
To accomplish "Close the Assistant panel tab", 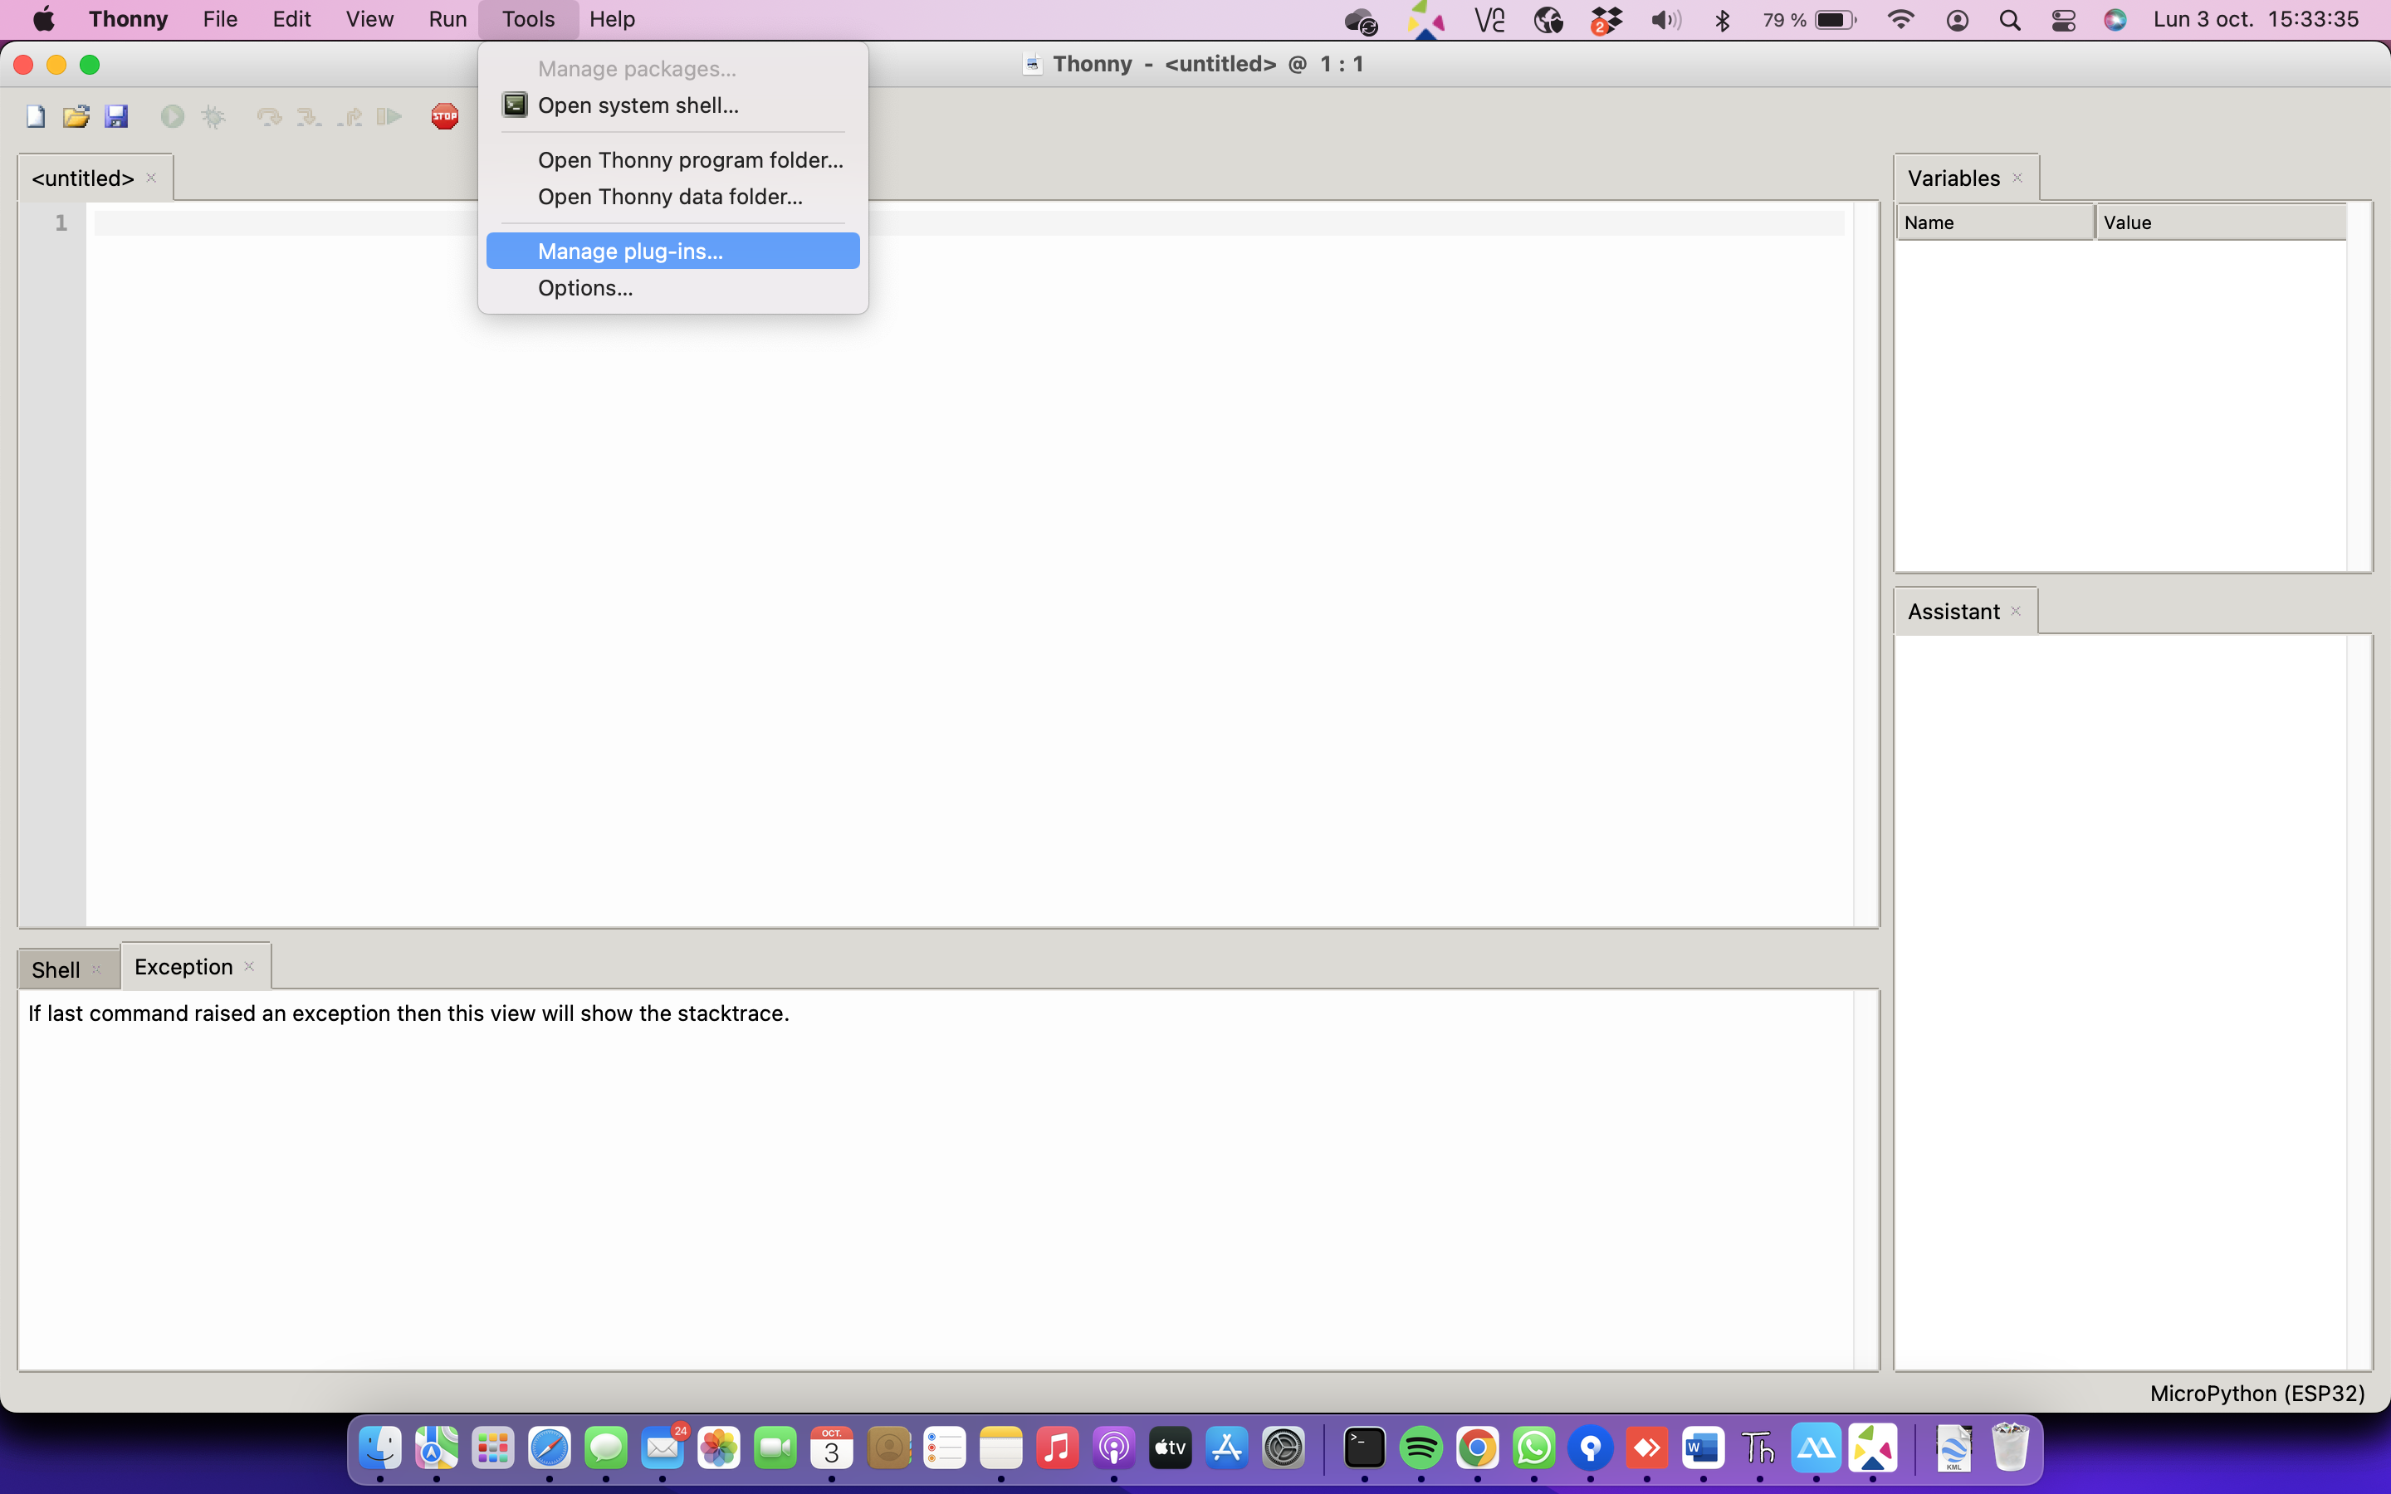I will (2016, 612).
